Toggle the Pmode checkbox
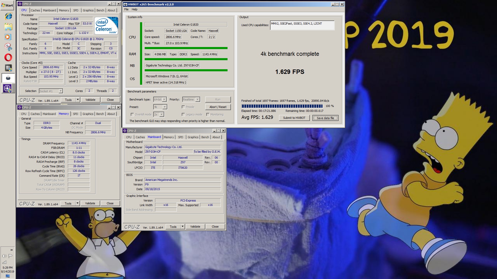The image size is (497, 279). [x=183, y=107]
